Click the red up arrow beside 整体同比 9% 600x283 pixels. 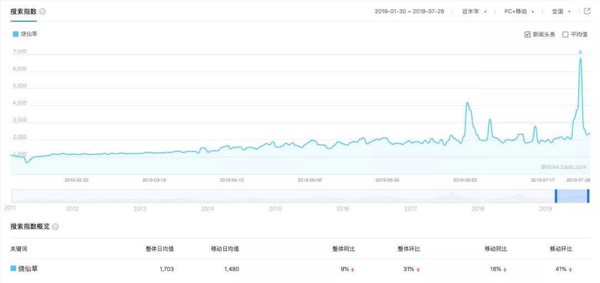tap(353, 269)
